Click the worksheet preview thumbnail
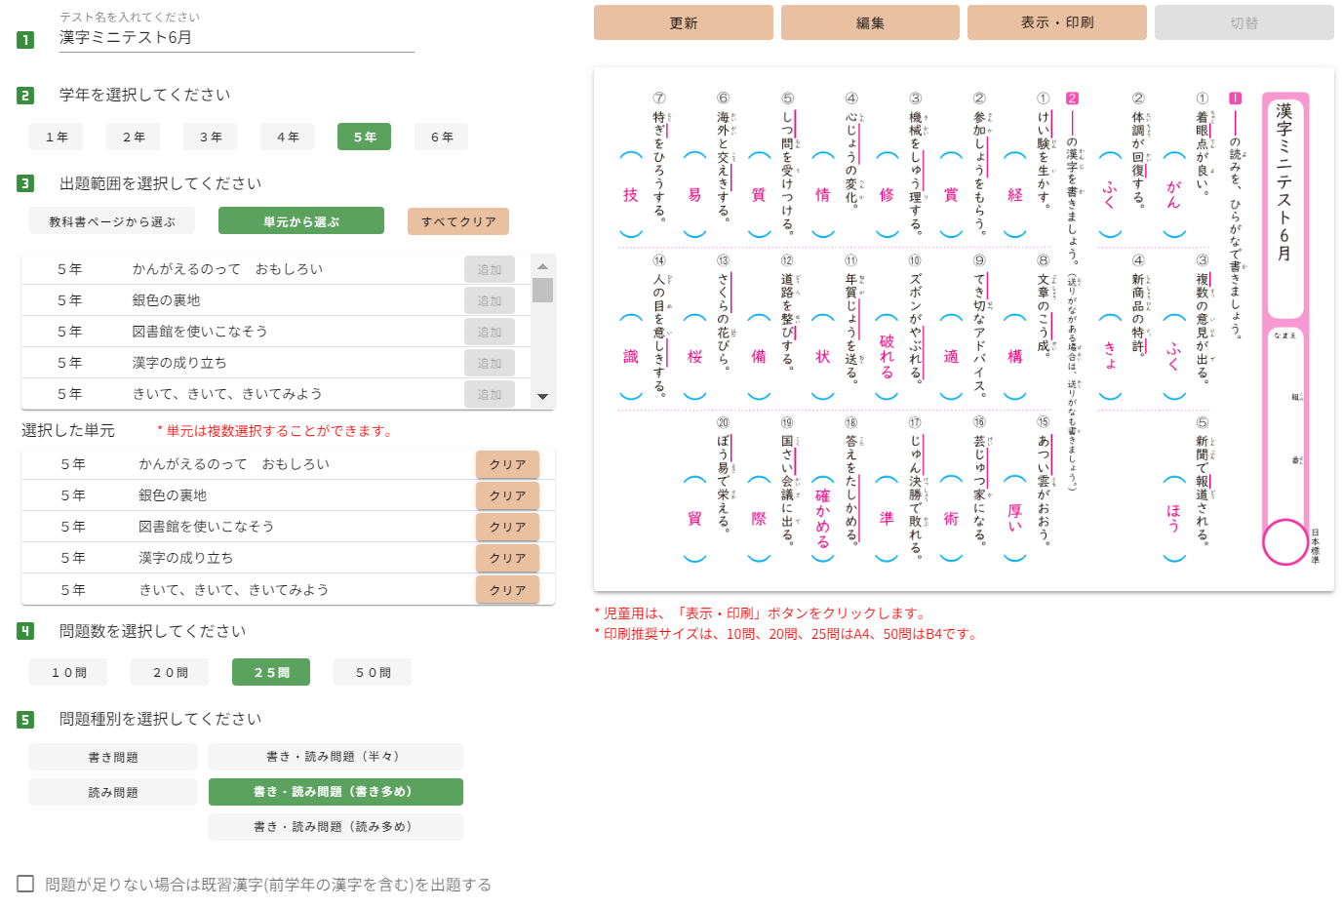The height and width of the screenshot is (908, 1343). (x=964, y=329)
